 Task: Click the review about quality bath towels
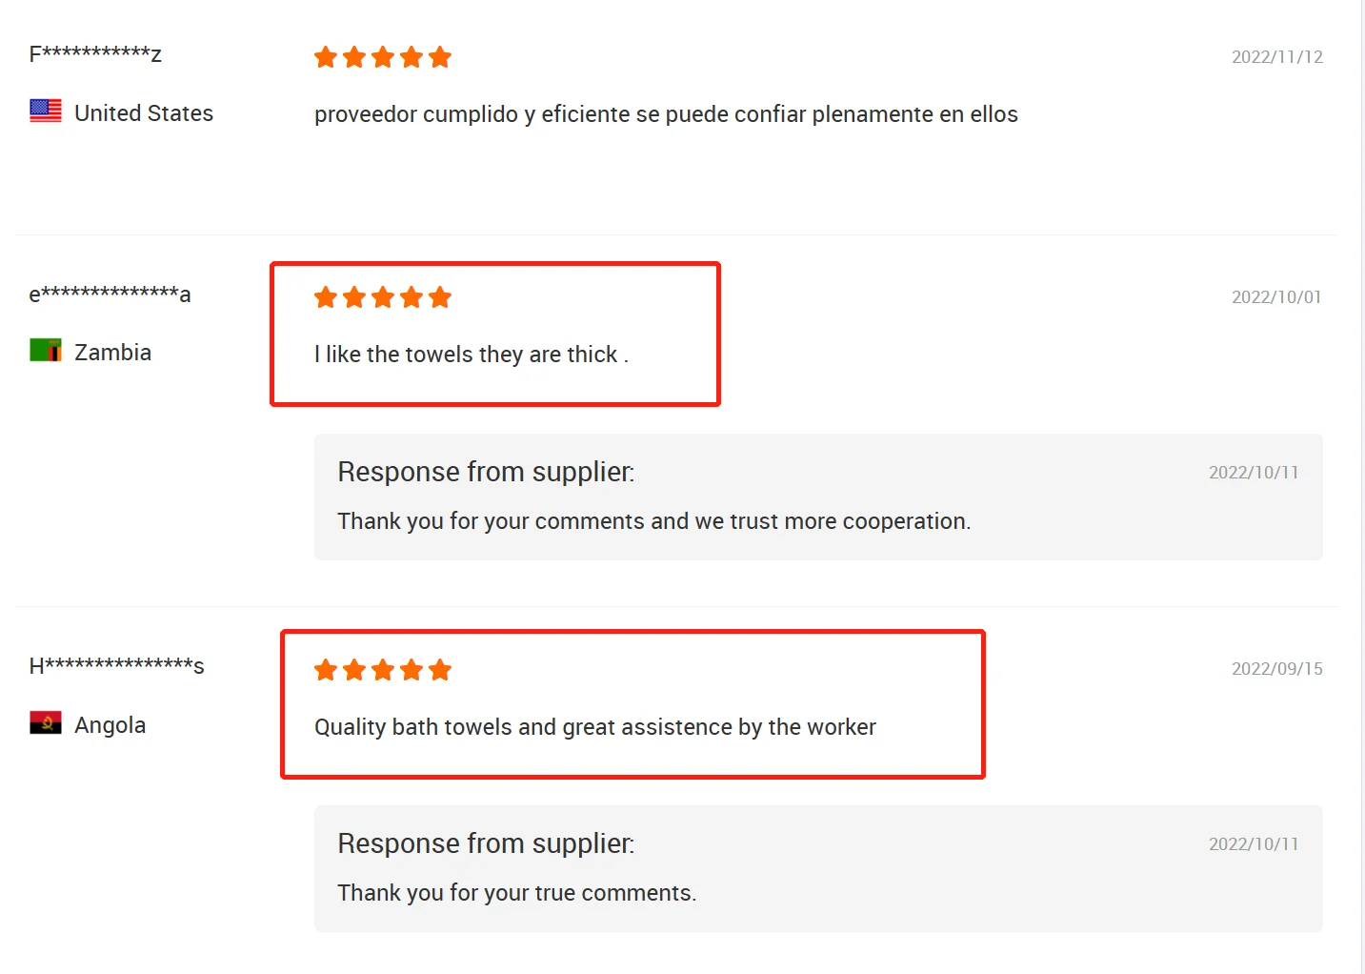point(594,727)
